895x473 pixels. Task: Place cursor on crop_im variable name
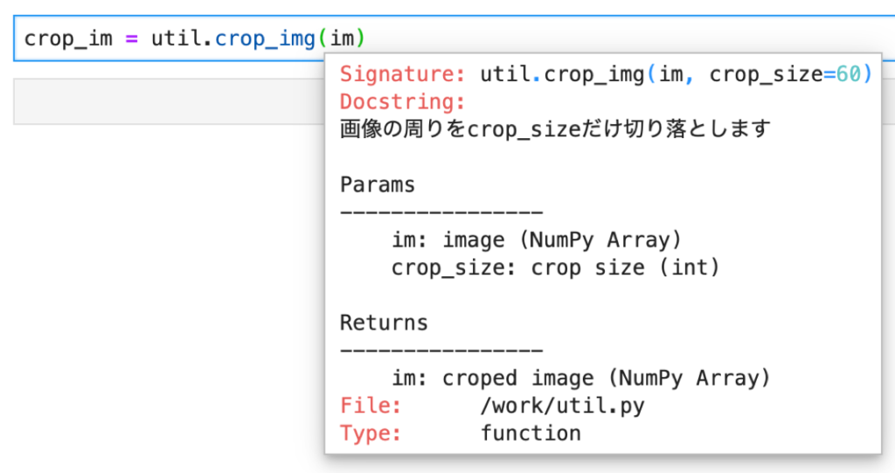pyautogui.click(x=68, y=39)
